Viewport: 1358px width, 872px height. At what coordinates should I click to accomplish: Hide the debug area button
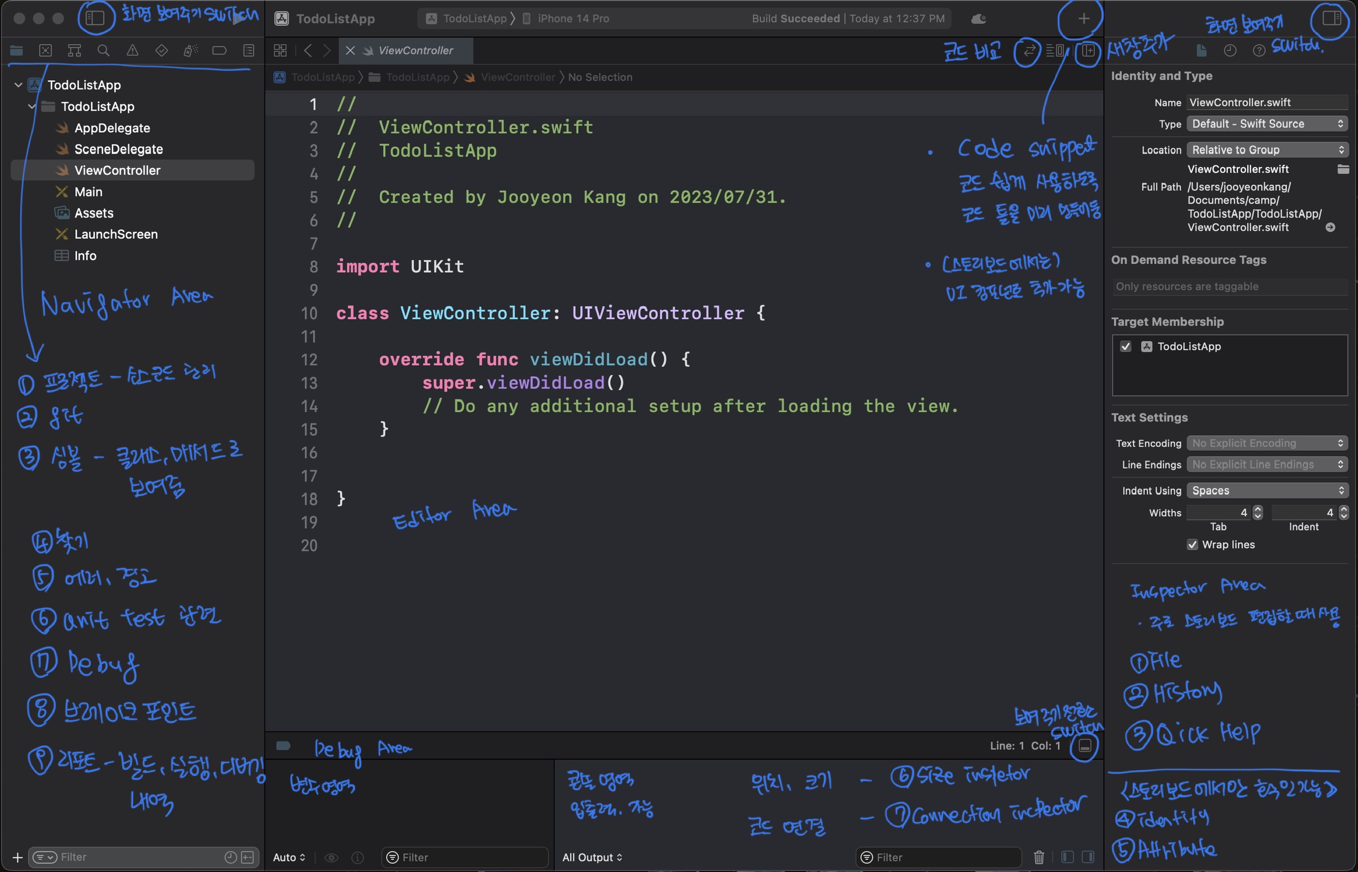coord(1085,746)
